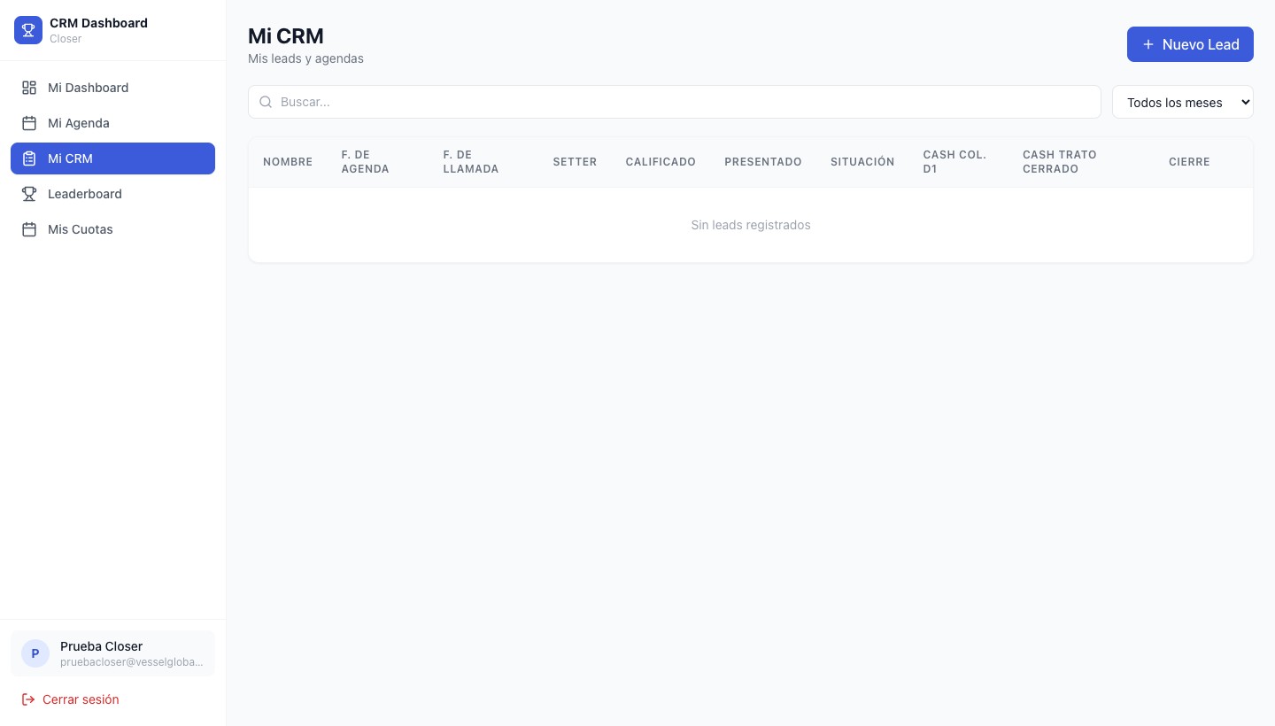The height and width of the screenshot is (726, 1275).
Task: Click the SITUACIÓN column header
Action: 862,162
